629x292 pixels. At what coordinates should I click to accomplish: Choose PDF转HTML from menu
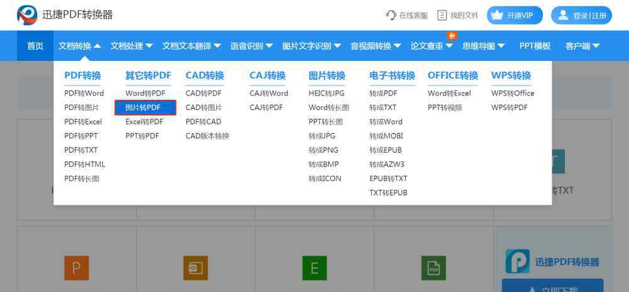click(x=85, y=165)
